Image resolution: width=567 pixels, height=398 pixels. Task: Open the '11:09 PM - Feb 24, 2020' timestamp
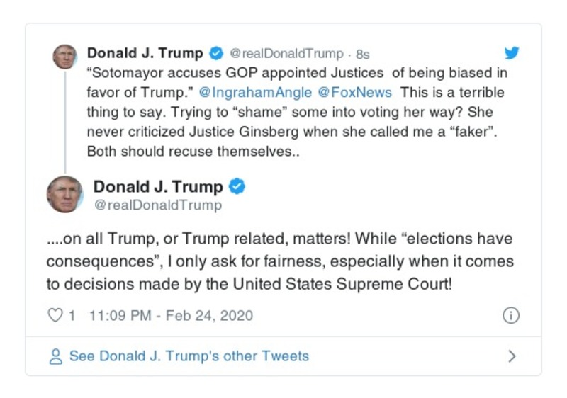(171, 316)
